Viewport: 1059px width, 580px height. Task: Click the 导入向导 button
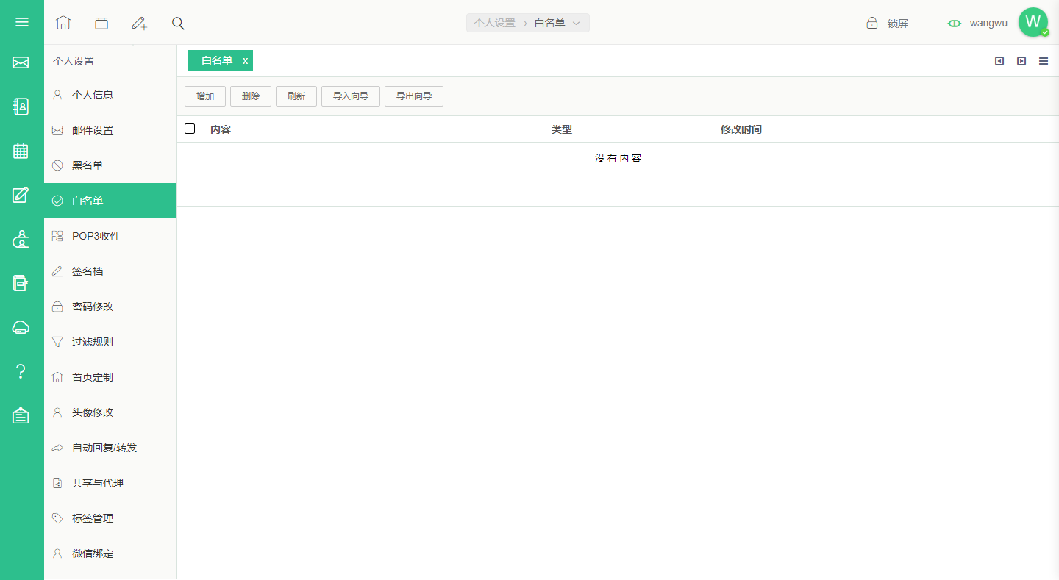point(351,96)
